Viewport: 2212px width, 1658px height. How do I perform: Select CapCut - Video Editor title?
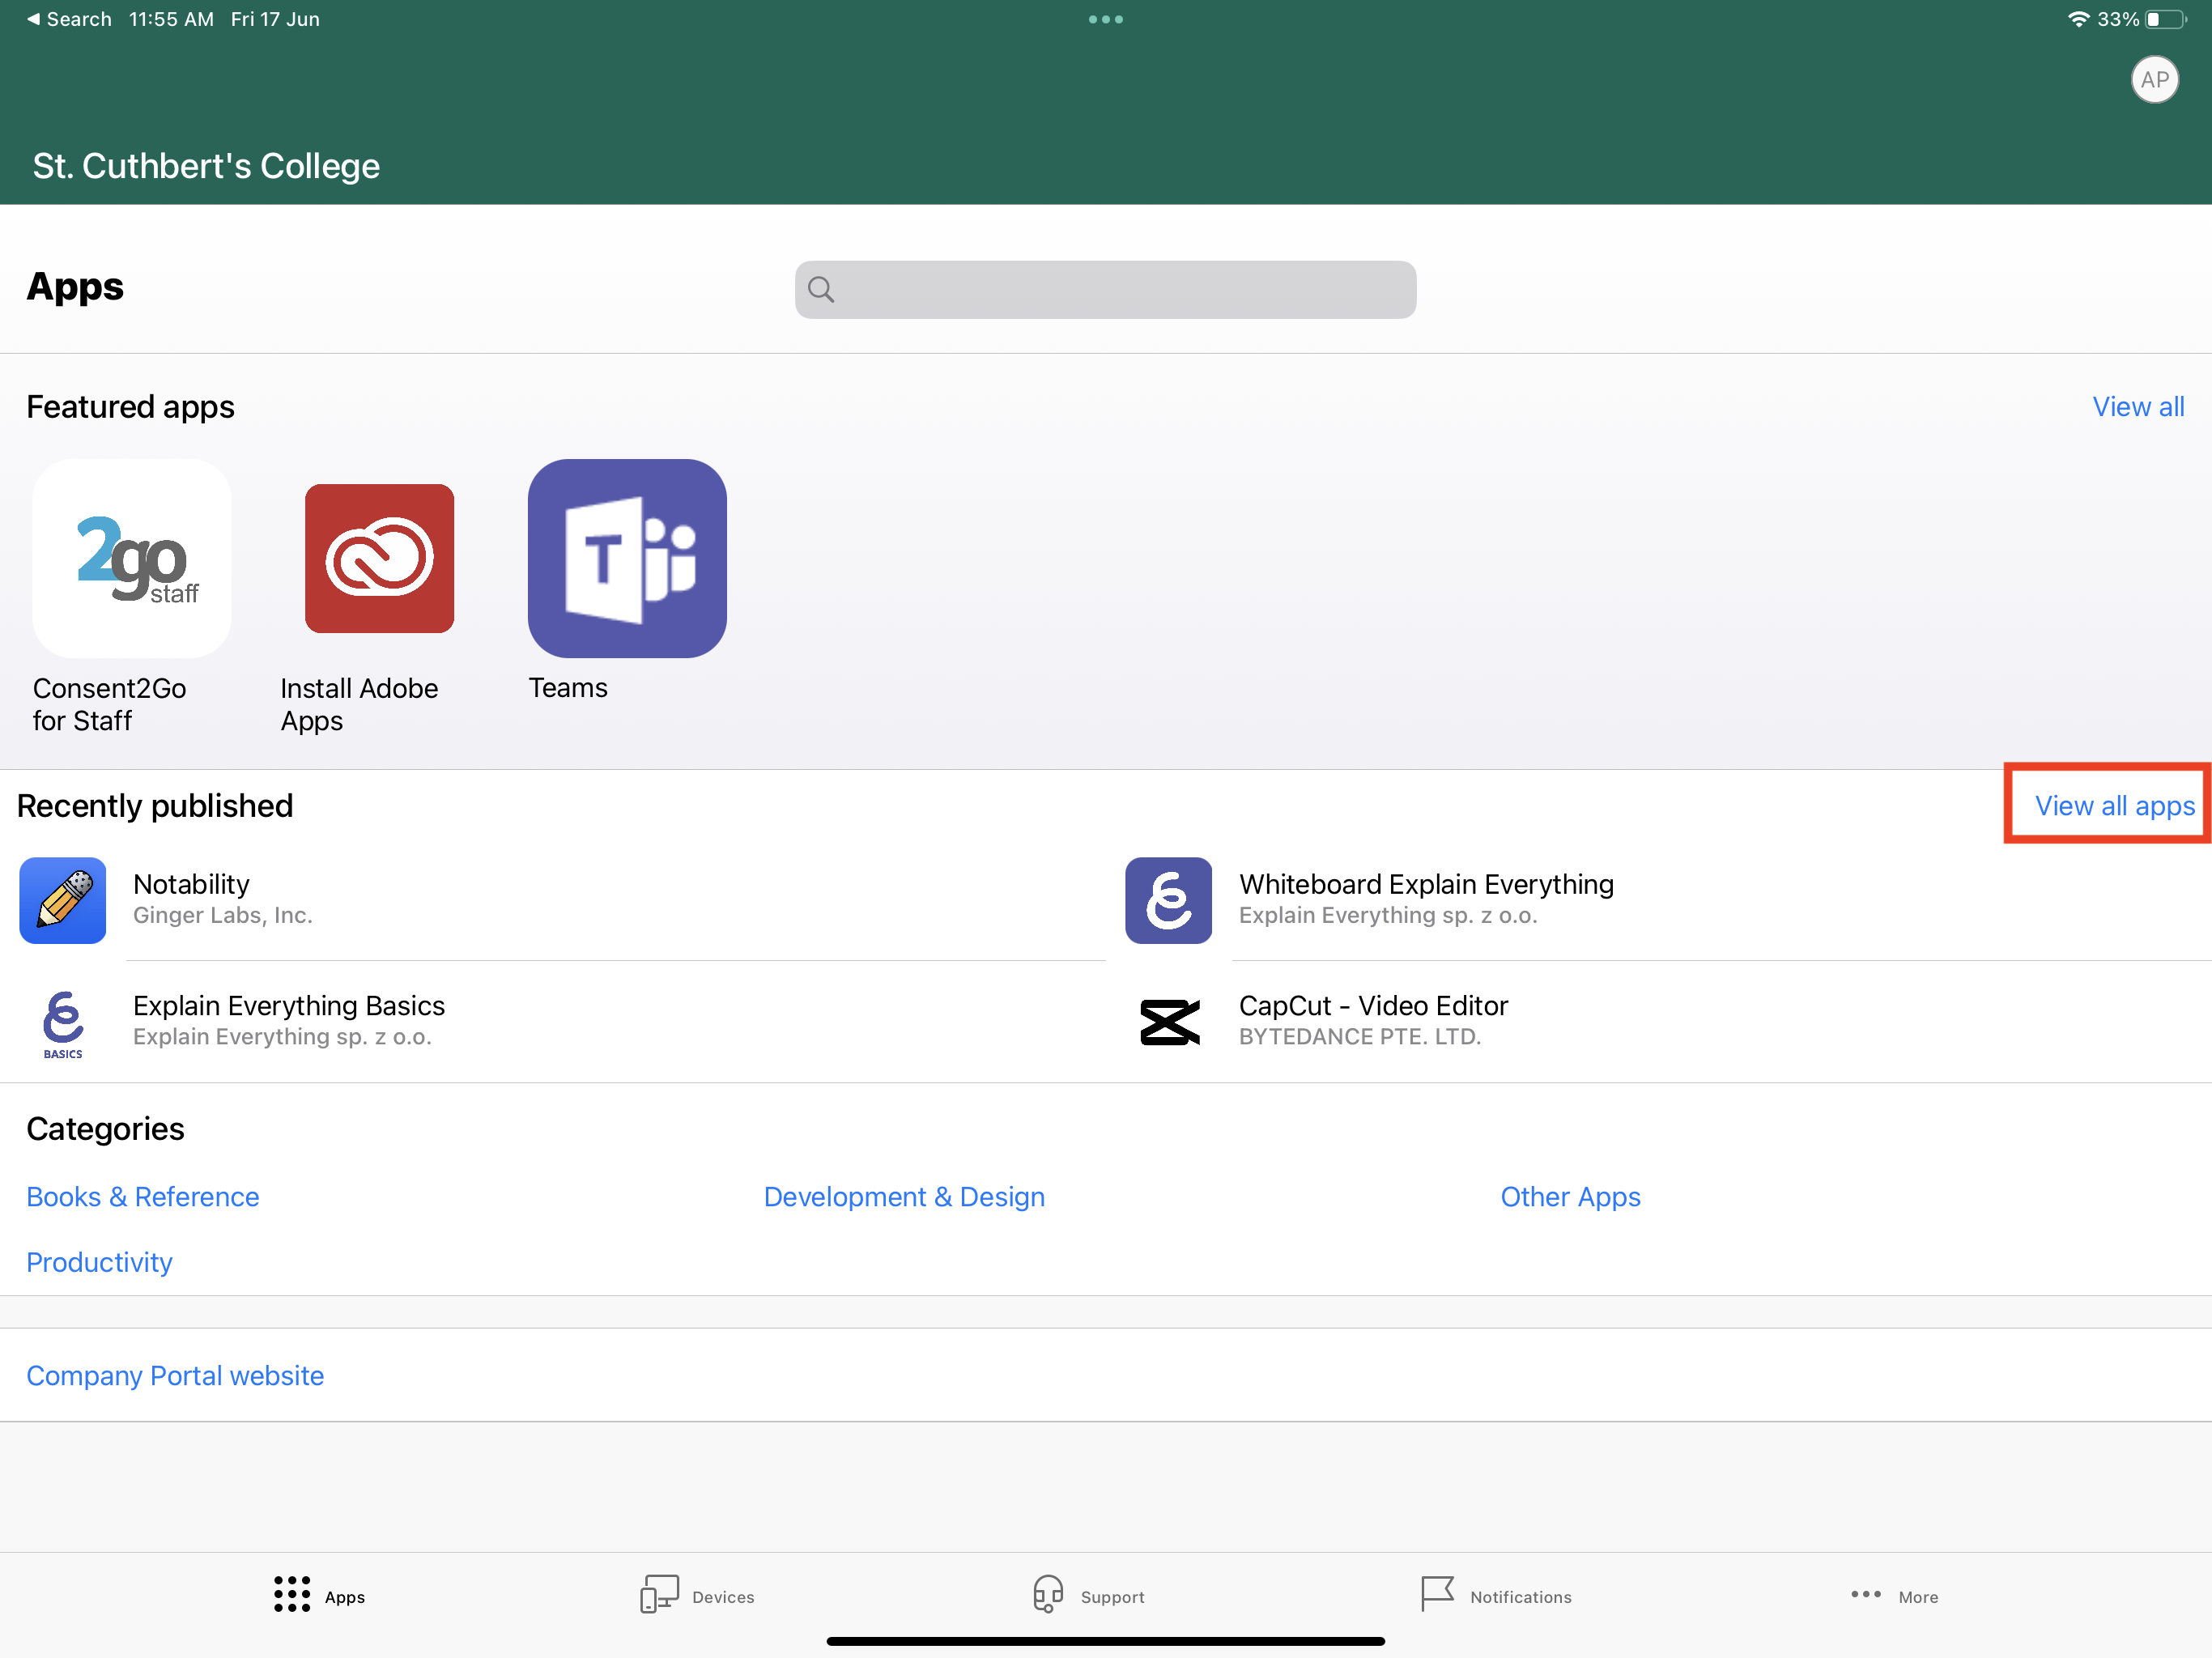click(1373, 1006)
